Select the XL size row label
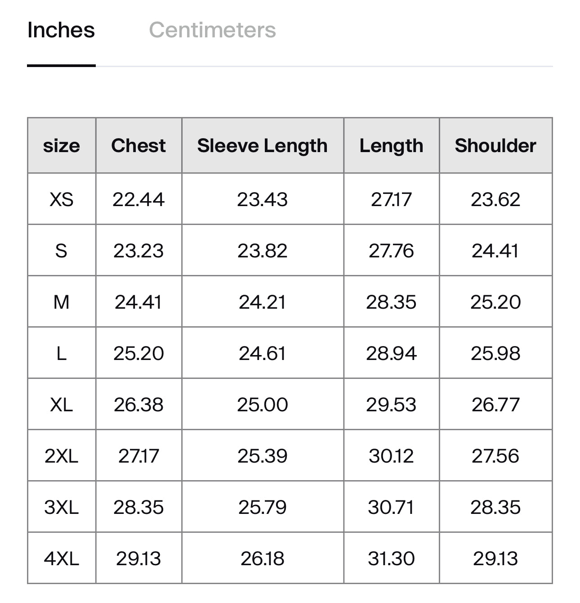Viewport: 580px width, 603px height. tap(62, 405)
